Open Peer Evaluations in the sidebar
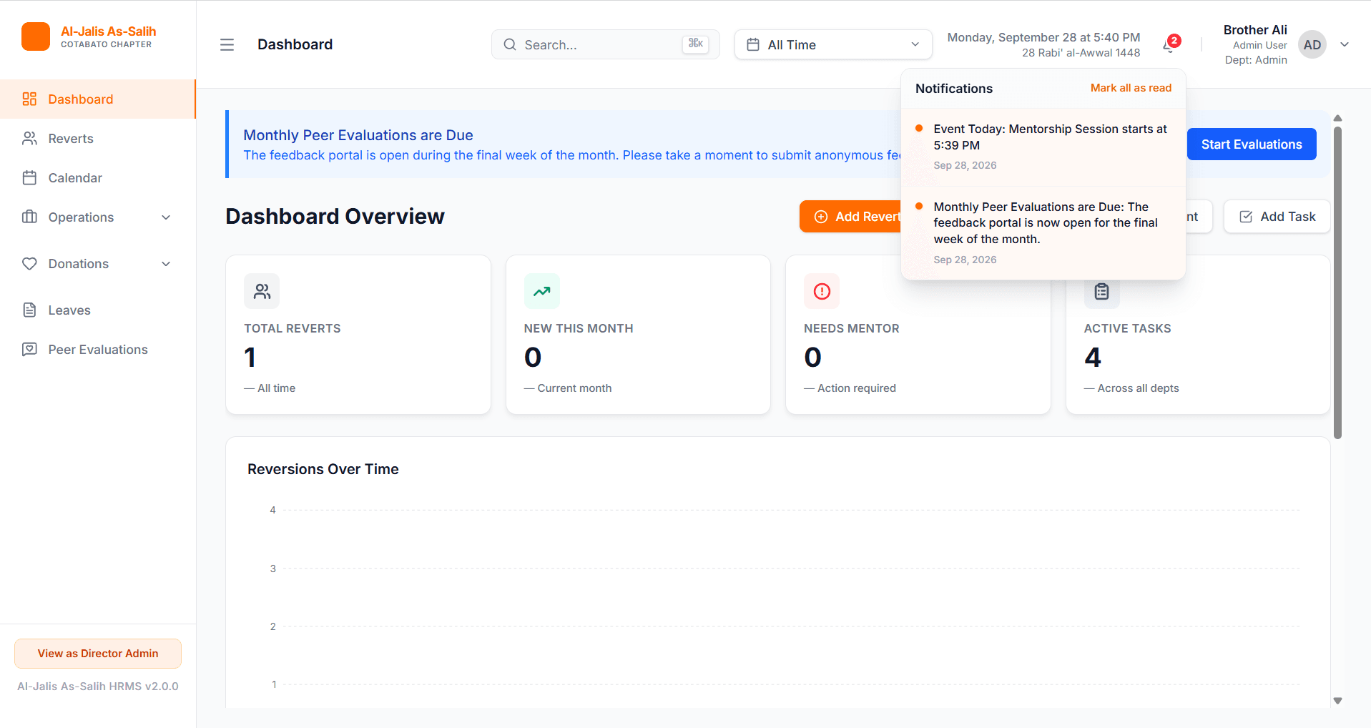The image size is (1371, 728). pos(98,350)
